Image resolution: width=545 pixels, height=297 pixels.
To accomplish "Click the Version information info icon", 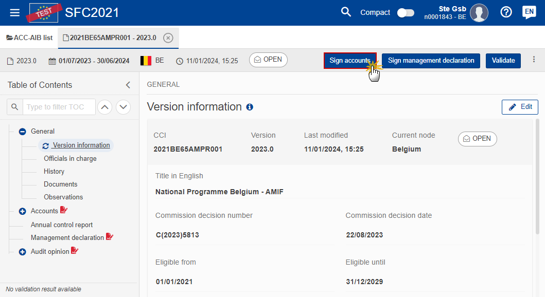I will pyautogui.click(x=250, y=107).
